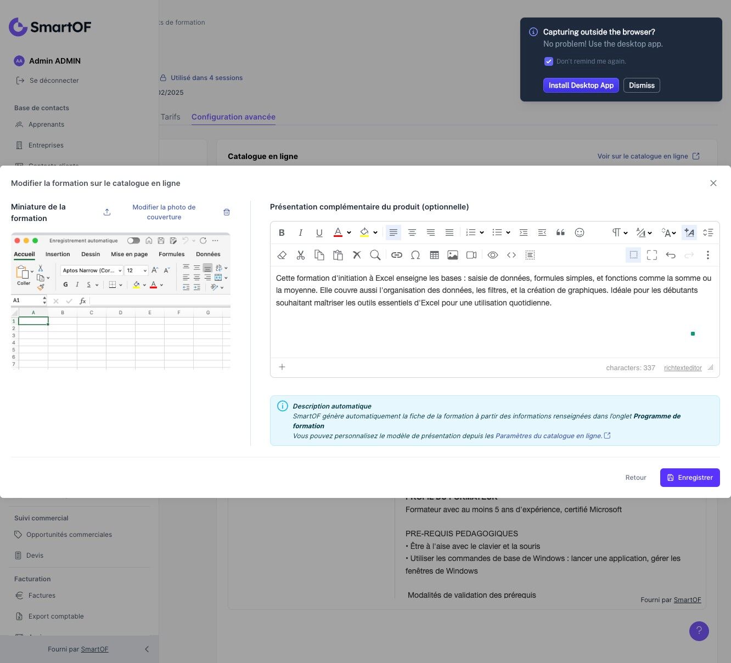731x663 pixels.
Task: Open the HTML code view
Action: click(511, 255)
